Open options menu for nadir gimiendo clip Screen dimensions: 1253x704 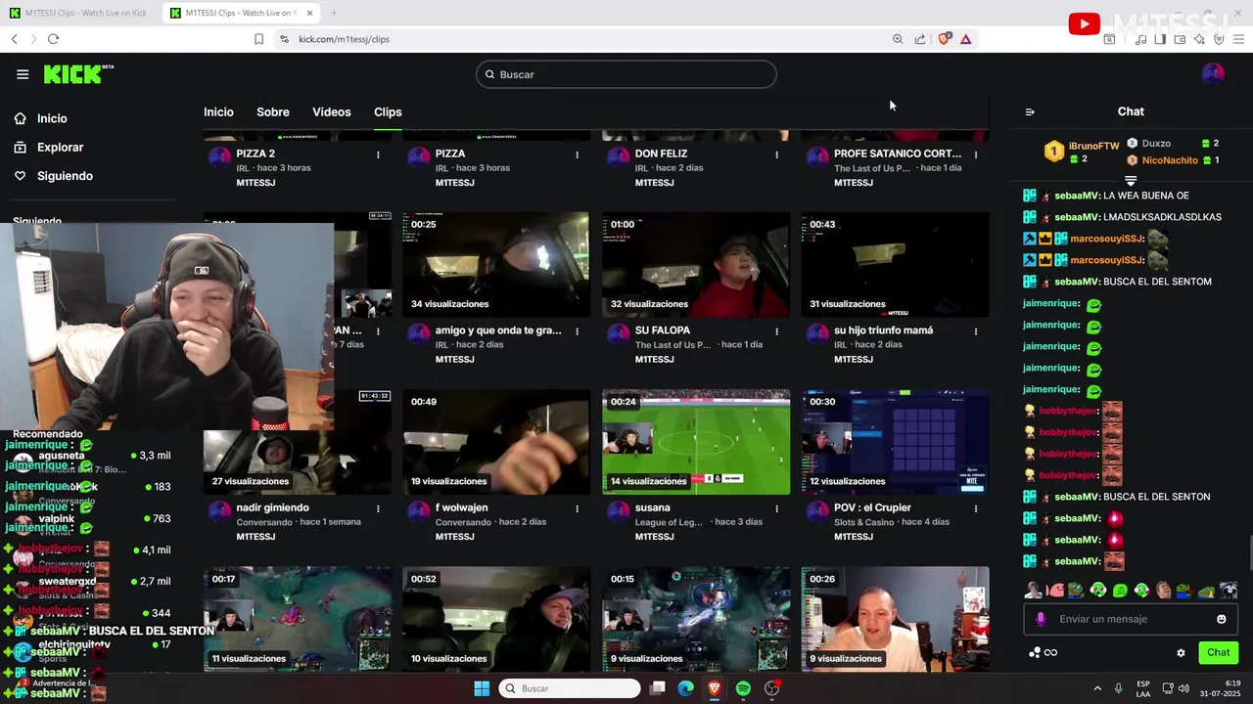[x=378, y=508]
